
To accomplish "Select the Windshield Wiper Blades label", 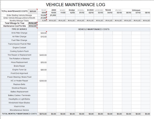I will pyautogui.click(x=19, y=103).
